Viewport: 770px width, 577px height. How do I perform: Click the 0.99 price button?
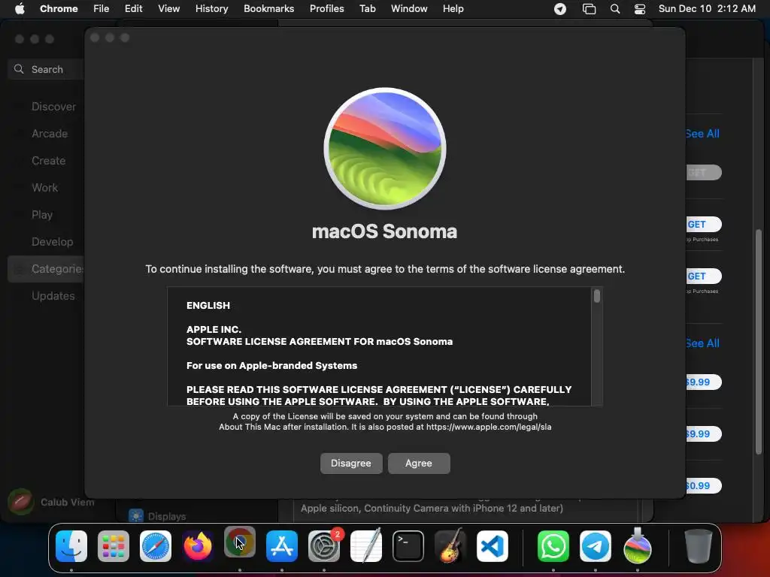click(x=703, y=486)
